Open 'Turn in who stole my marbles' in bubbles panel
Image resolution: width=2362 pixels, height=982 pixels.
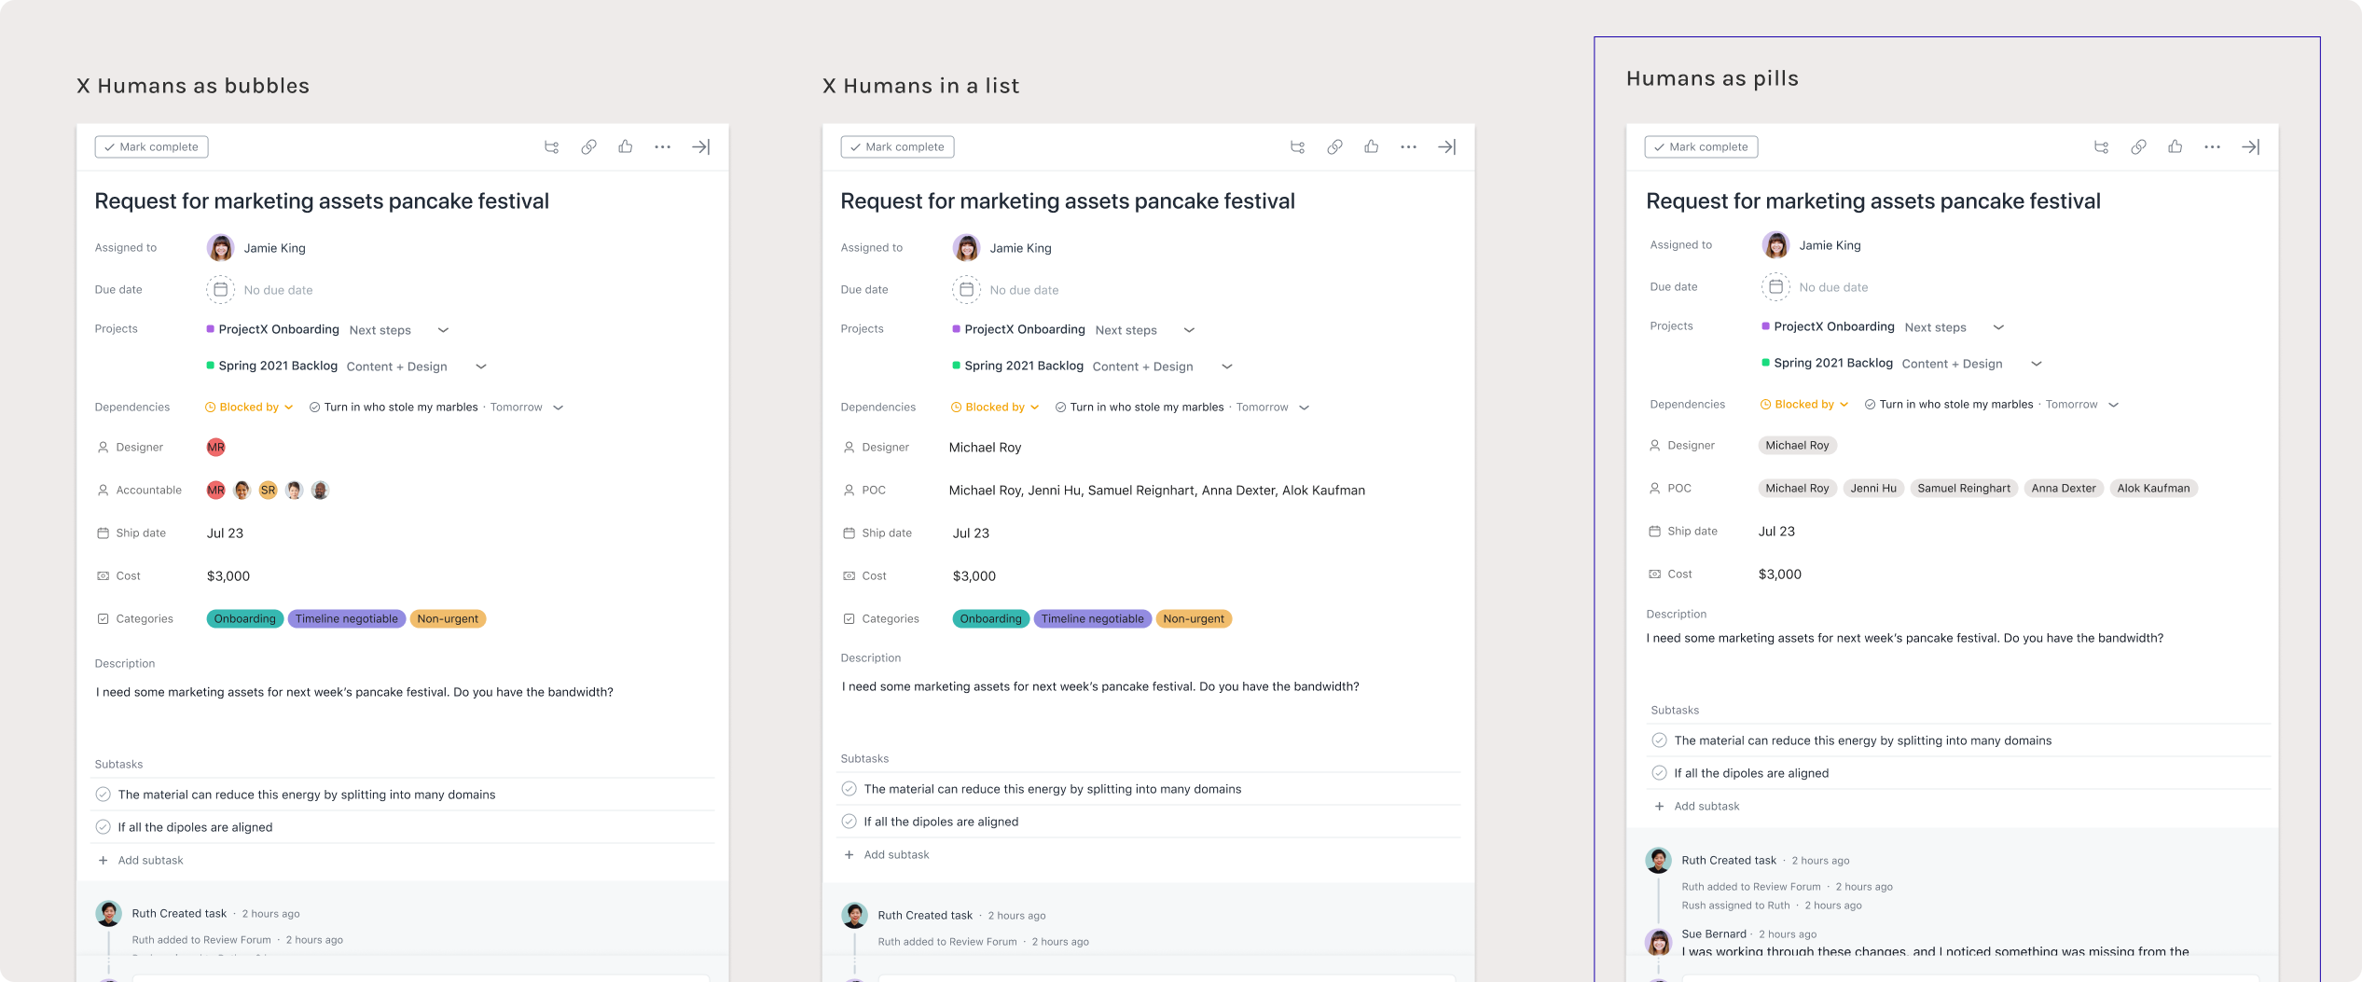click(400, 407)
